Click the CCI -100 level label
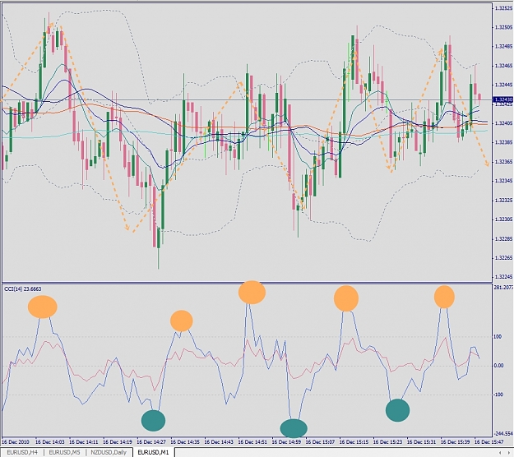 498,395
